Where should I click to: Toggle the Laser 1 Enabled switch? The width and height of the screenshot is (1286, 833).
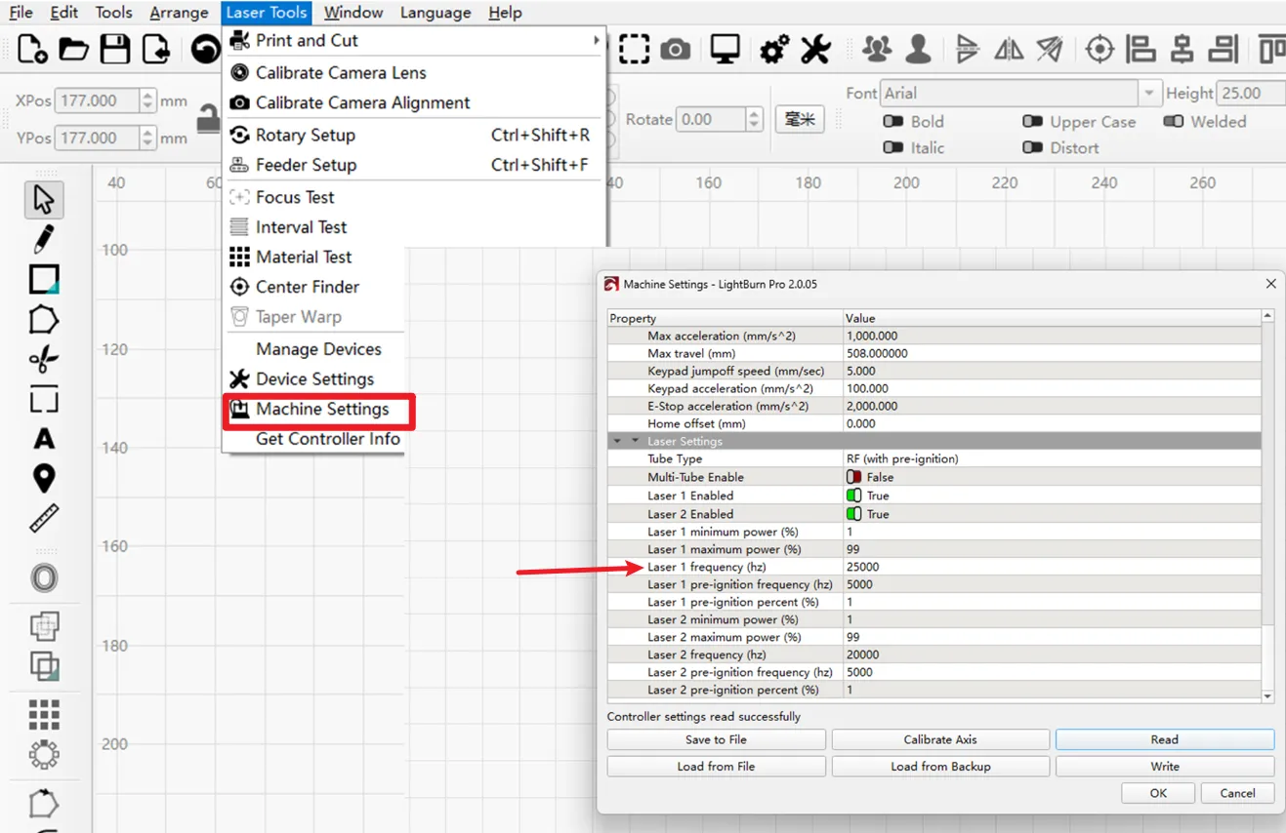pos(853,496)
